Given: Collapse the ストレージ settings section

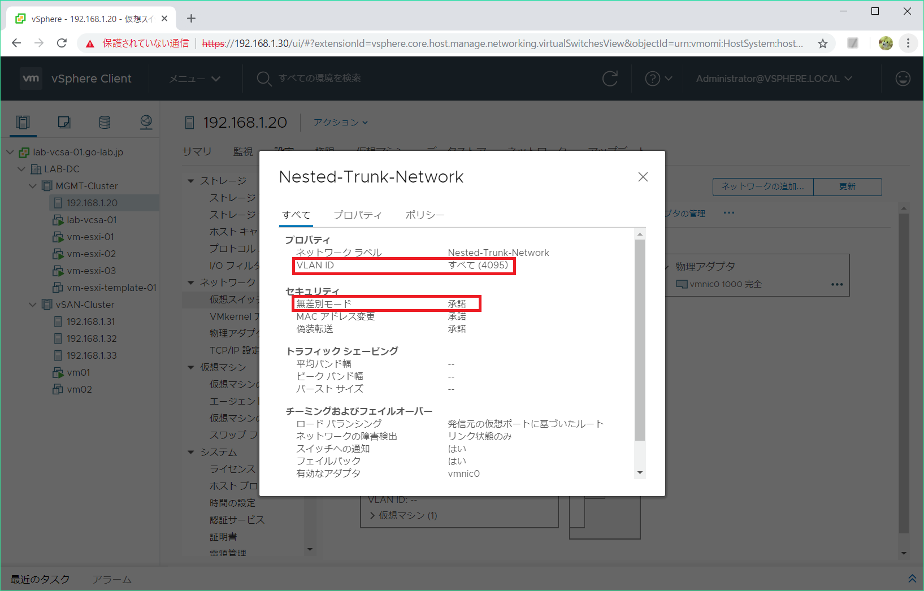Looking at the screenshot, I should pyautogui.click(x=191, y=181).
